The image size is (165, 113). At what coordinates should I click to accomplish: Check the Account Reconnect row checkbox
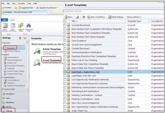[x=65, y=25]
